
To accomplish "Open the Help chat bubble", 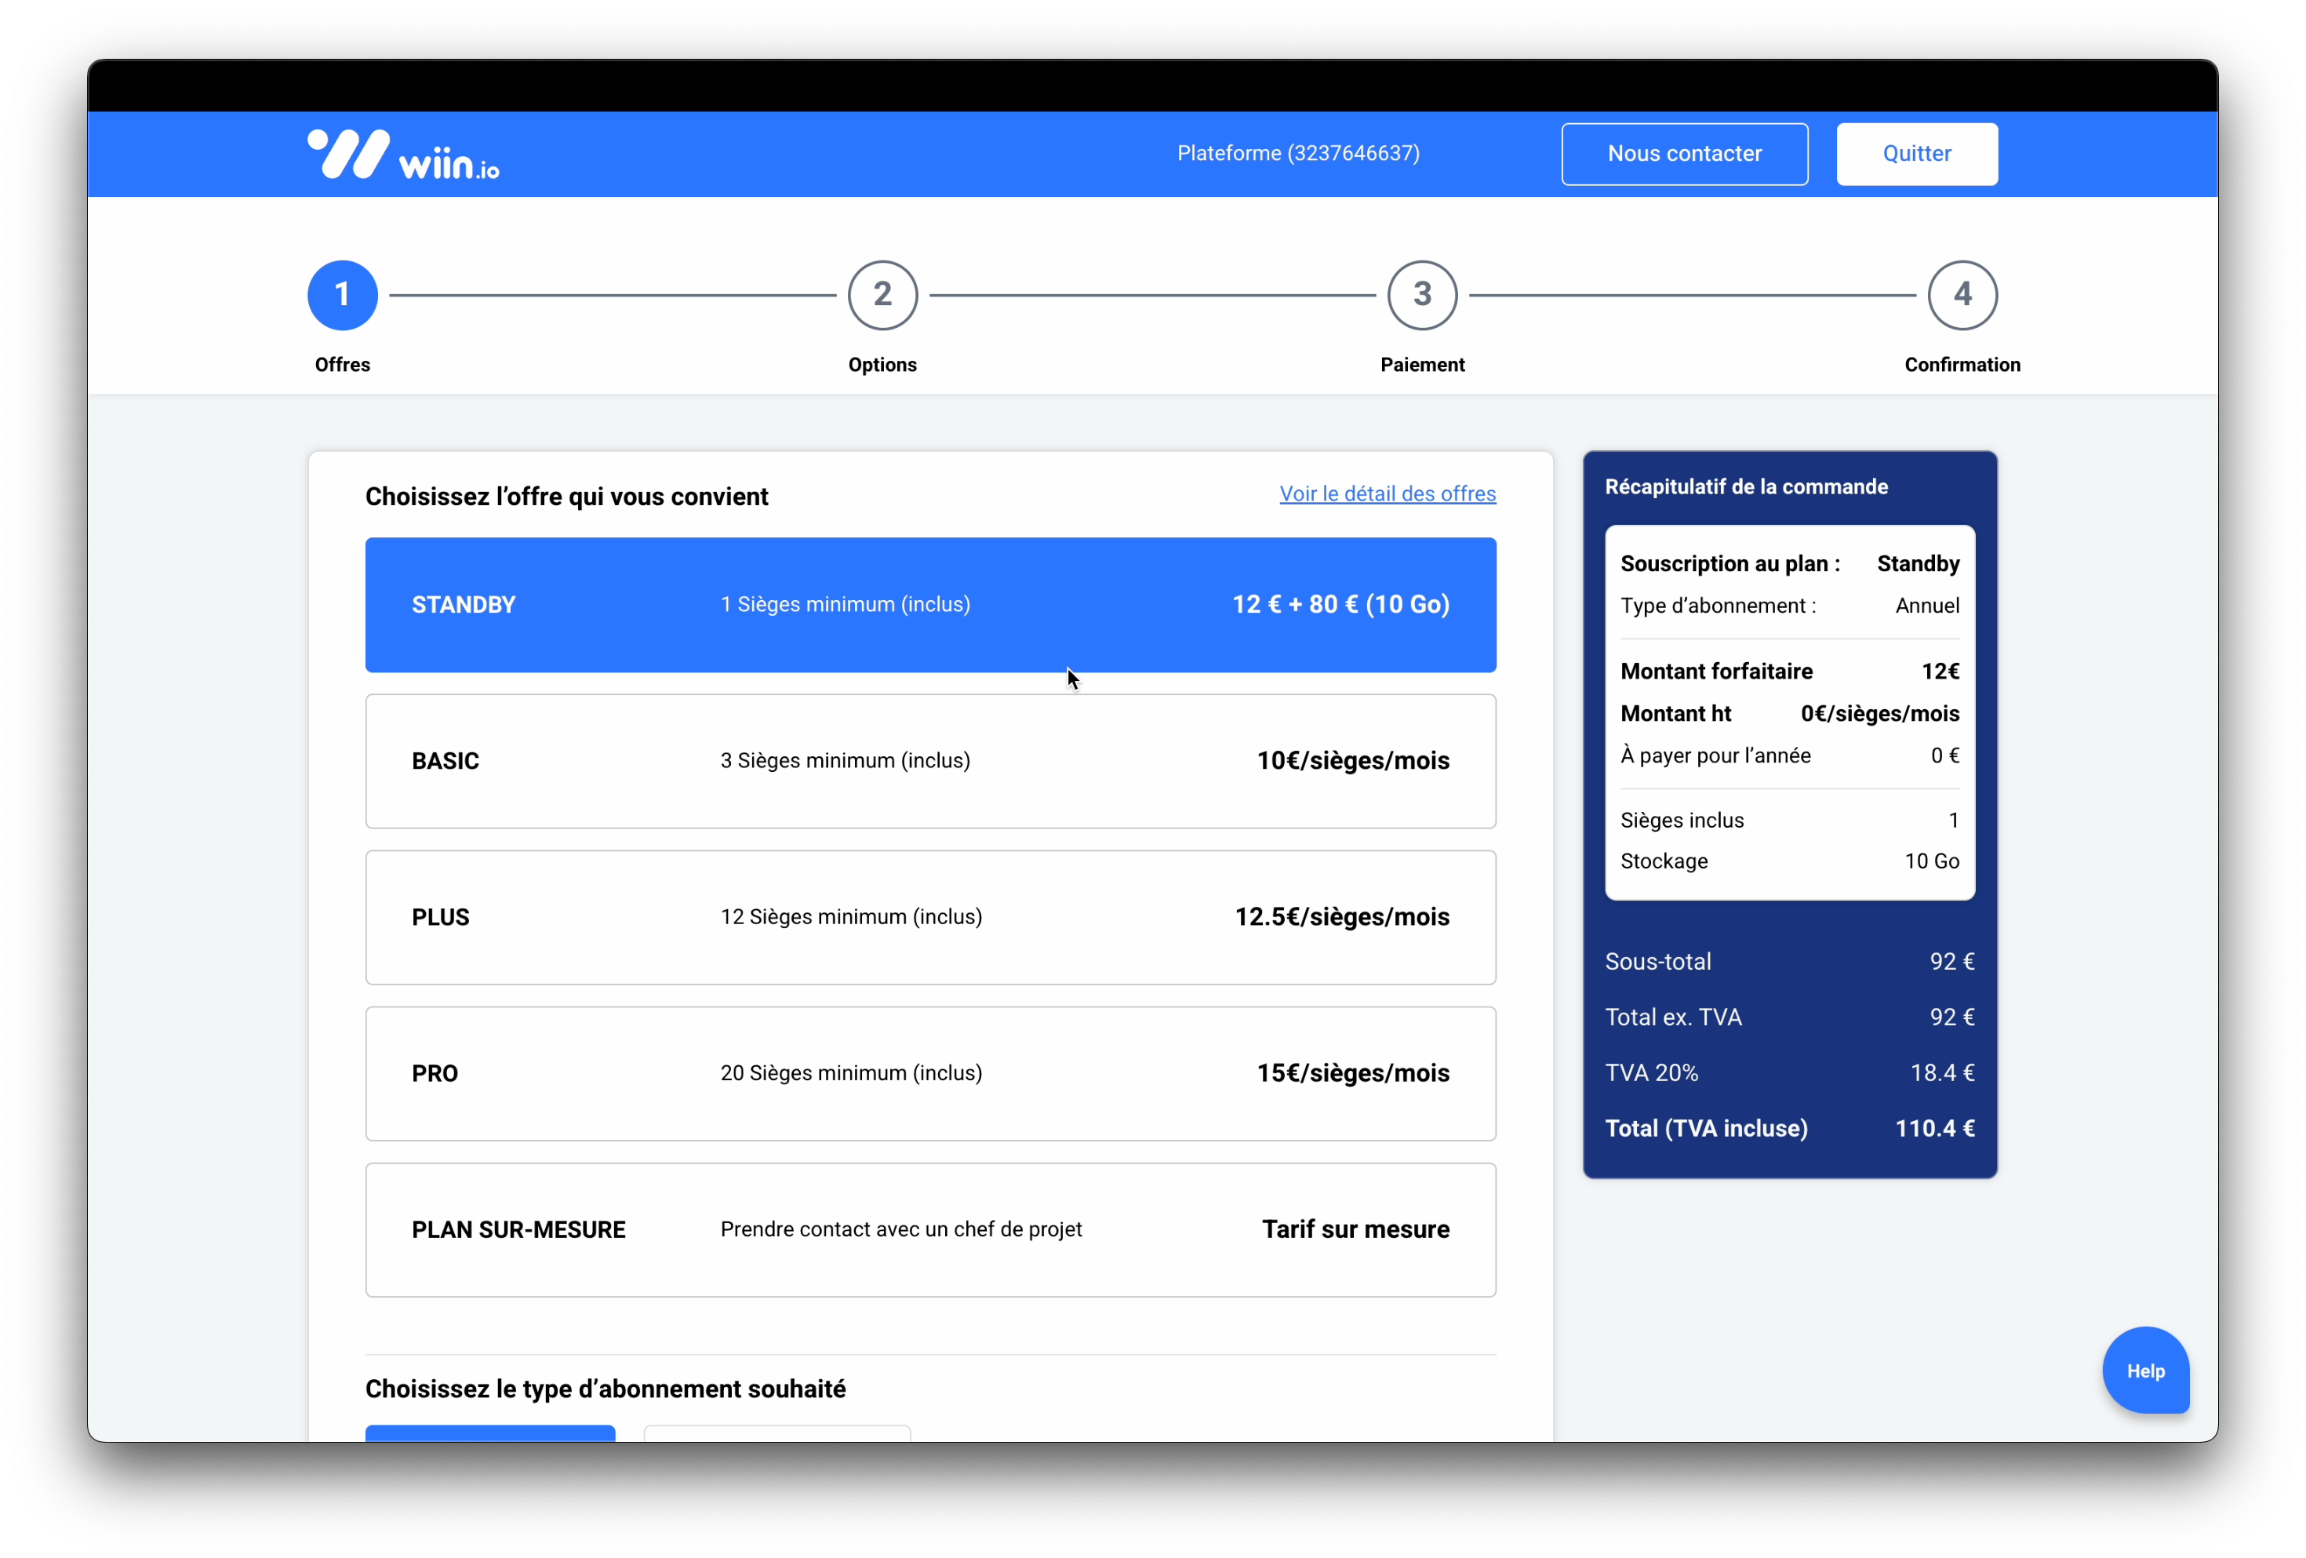I will pos(2145,1371).
